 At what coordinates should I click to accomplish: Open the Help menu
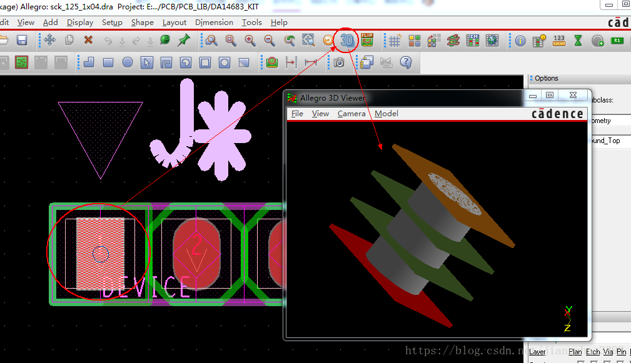[x=279, y=22]
